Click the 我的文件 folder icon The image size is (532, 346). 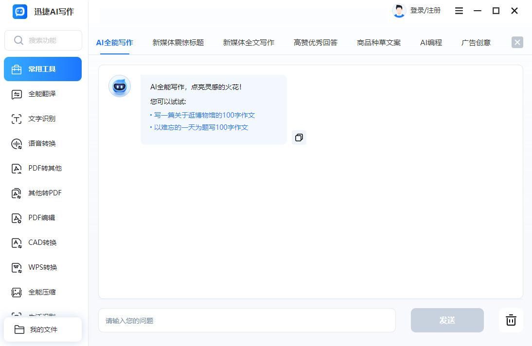19,329
